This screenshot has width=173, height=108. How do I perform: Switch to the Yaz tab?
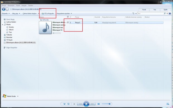tap(155, 9)
